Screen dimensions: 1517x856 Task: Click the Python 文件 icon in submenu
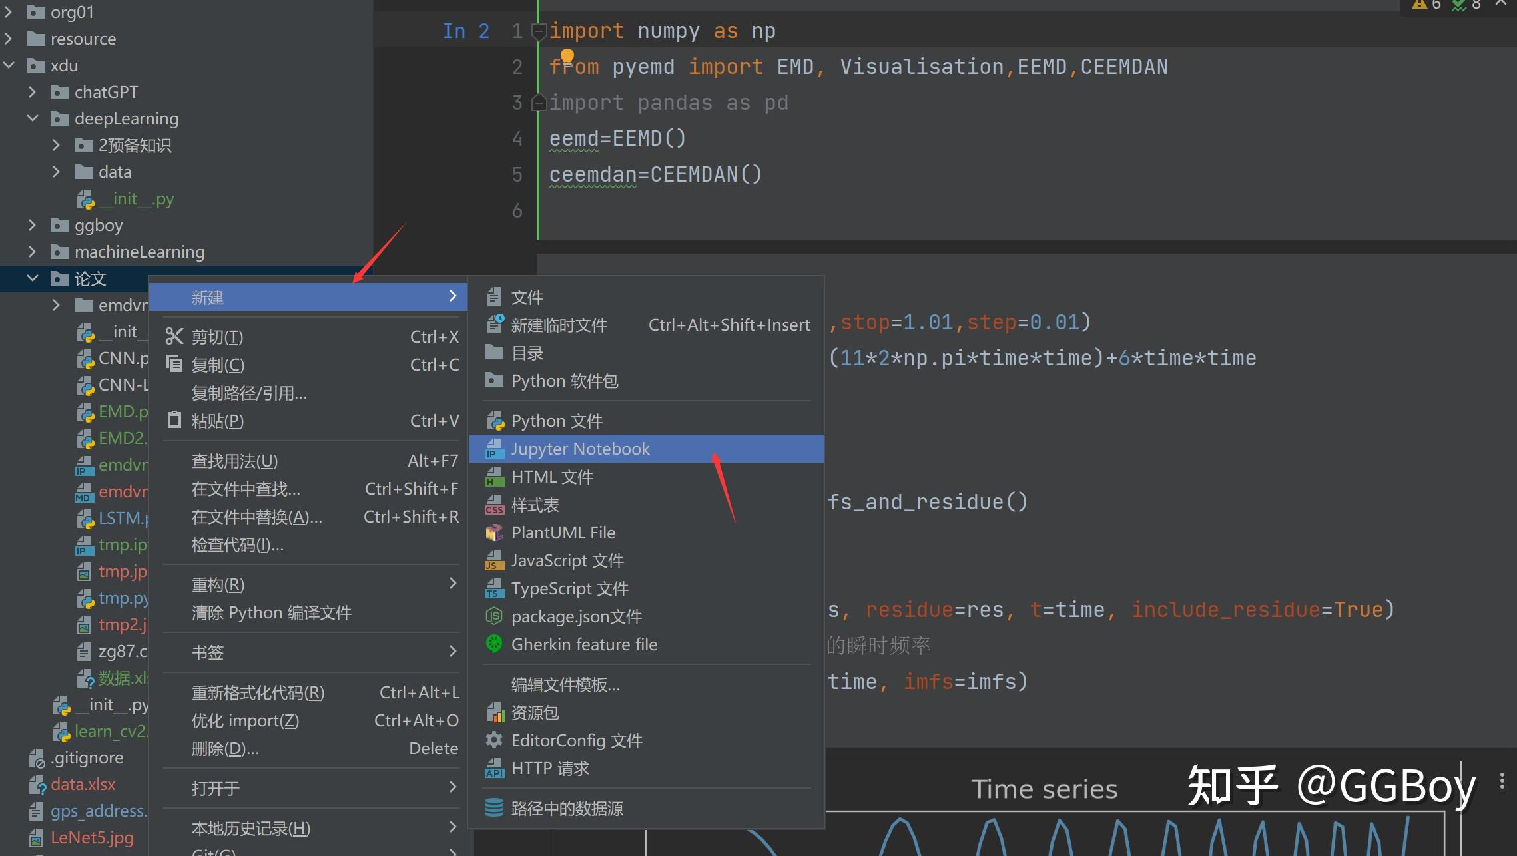pos(494,421)
